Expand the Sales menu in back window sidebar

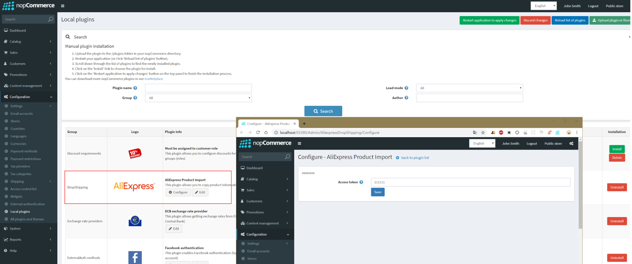point(28,52)
